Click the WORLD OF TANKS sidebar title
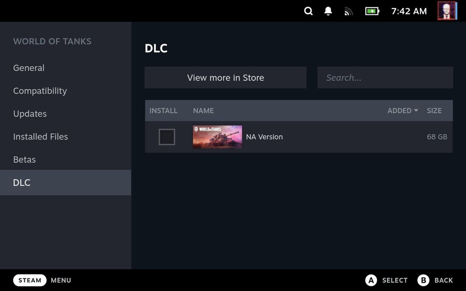Viewport: 466px width, 291px height. (52, 42)
